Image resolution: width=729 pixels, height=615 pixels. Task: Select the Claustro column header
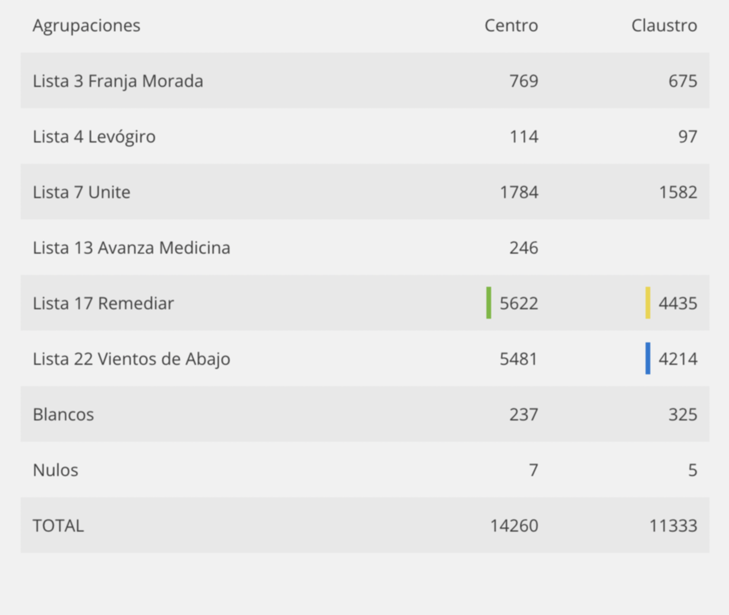[x=664, y=25]
